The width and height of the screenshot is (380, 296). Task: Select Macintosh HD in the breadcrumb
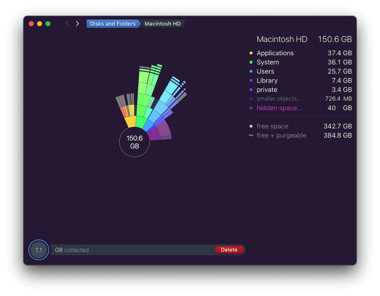pos(162,24)
